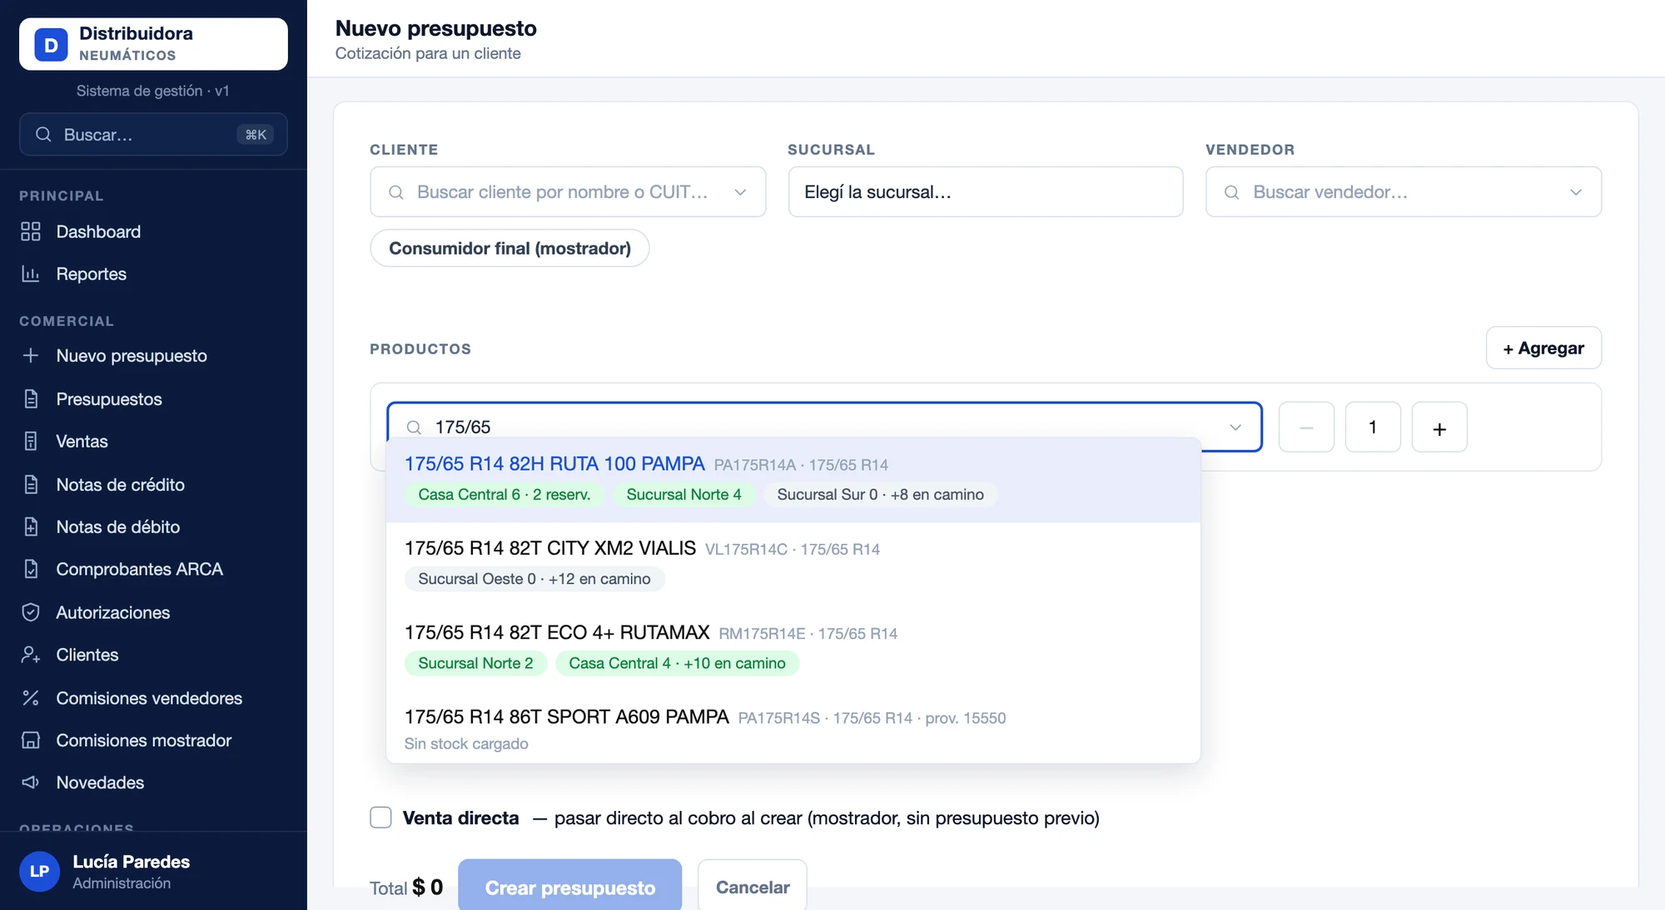Image resolution: width=1665 pixels, height=910 pixels.
Task: Decrease quantity with the minus stepper
Action: 1306,428
